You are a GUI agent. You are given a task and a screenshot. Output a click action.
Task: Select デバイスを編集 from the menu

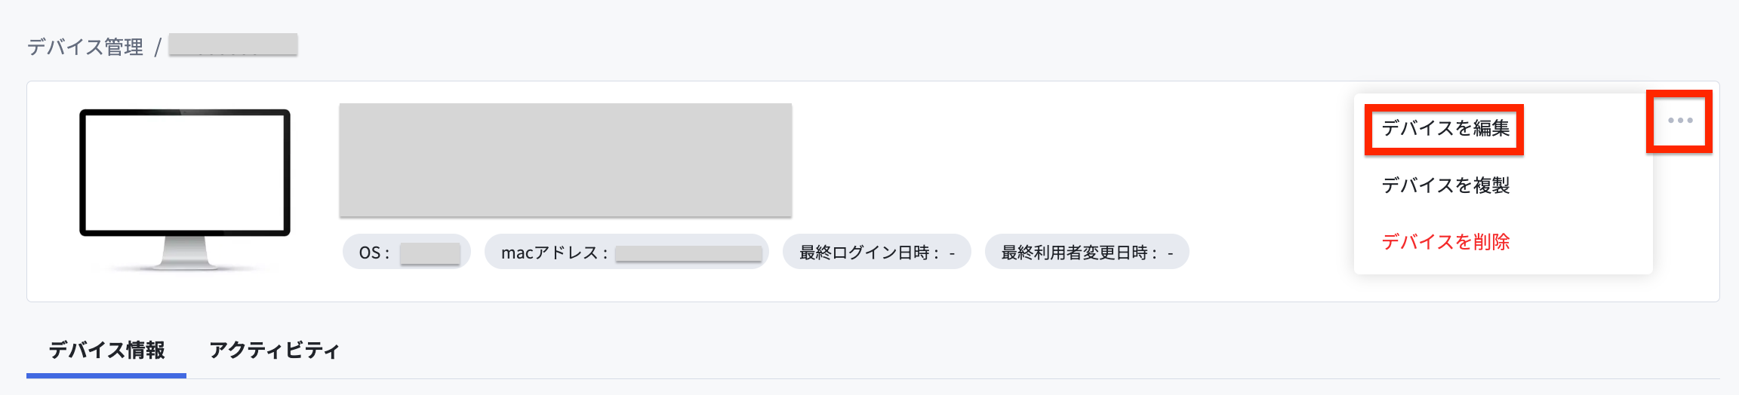(x=1445, y=128)
